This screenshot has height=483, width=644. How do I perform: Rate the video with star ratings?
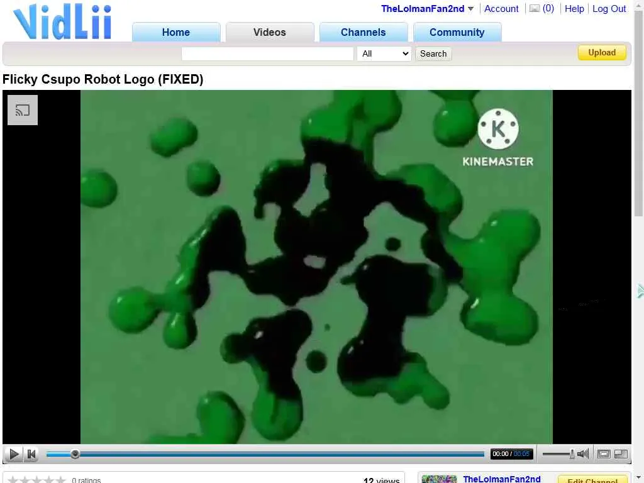(x=36, y=480)
